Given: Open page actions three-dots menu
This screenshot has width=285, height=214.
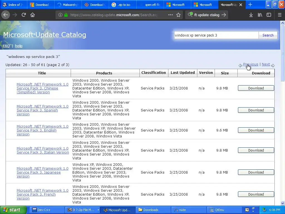Looking at the screenshot, I should coord(171,15).
